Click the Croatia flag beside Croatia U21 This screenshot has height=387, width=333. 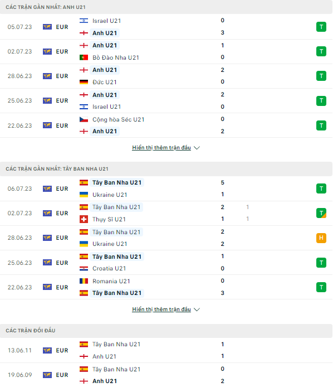coord(84,268)
